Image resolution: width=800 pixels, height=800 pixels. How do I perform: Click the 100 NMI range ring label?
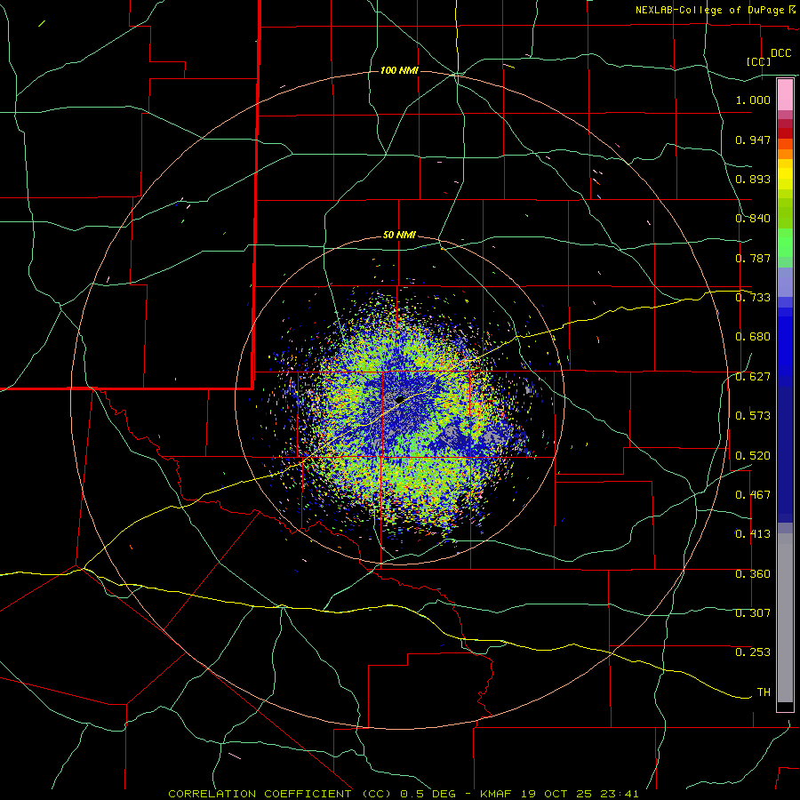tap(399, 70)
